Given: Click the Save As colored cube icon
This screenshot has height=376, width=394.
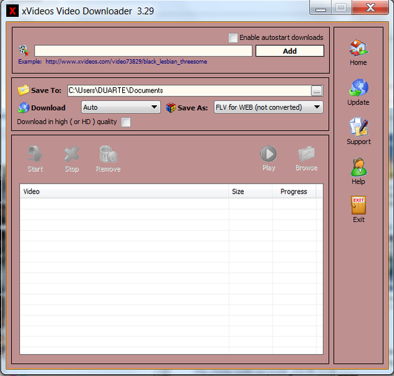Looking at the screenshot, I should point(171,108).
